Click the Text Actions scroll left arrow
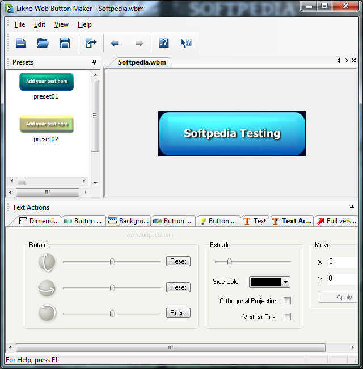 click(10, 347)
